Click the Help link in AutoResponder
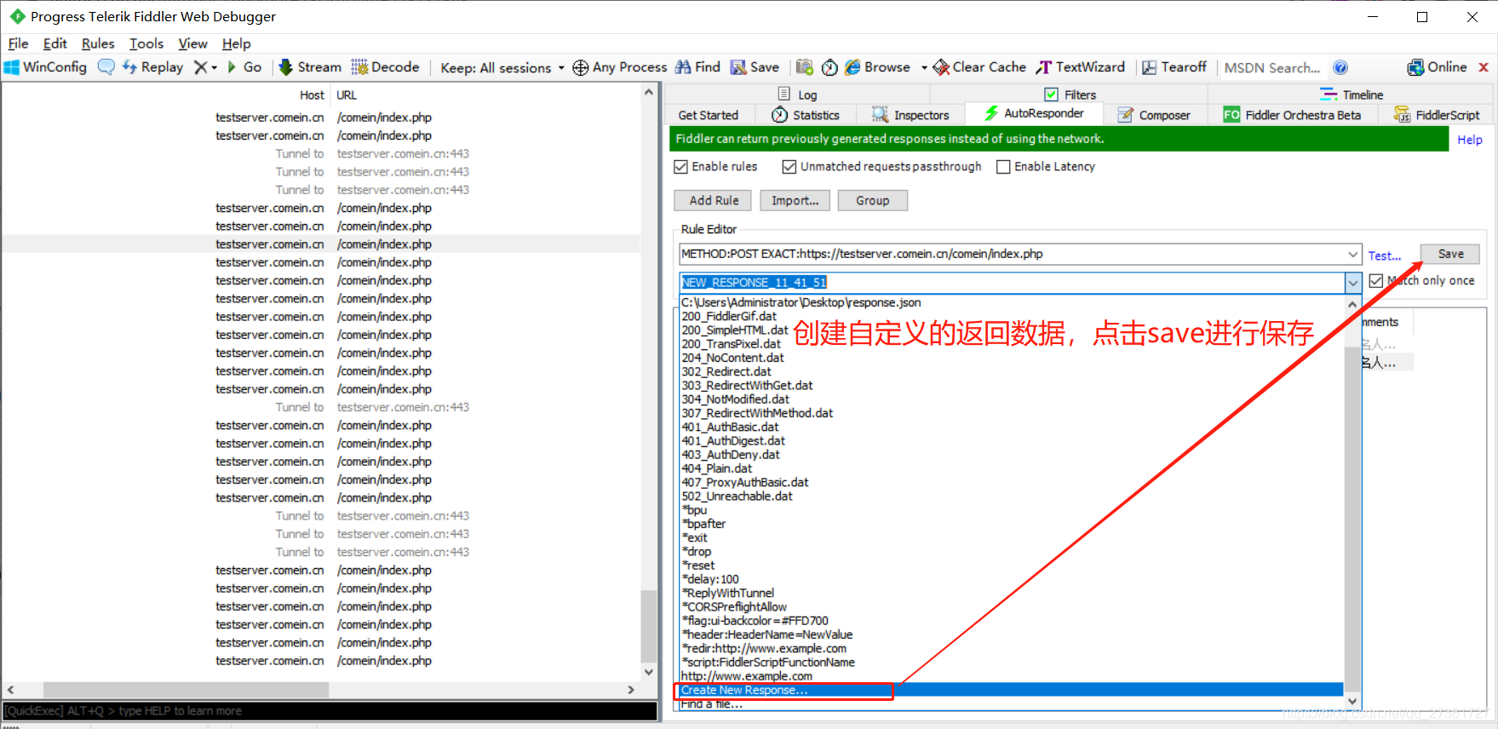This screenshot has height=729, width=1498. (x=1470, y=140)
